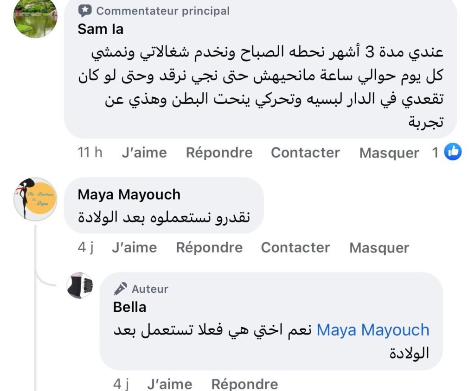Open the Maya Mayouch commenter name link
Image resolution: width=475 pixels, height=391 pixels.
[x=129, y=195]
